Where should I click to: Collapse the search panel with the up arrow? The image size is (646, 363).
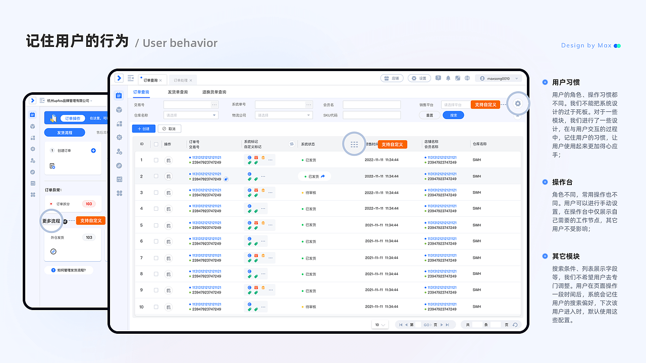point(518,115)
